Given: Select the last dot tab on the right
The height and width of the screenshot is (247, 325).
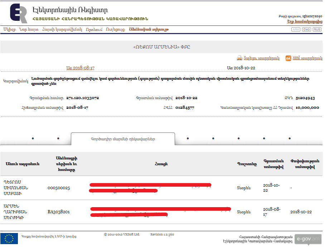Looking at the screenshot, I should [290, 139].
